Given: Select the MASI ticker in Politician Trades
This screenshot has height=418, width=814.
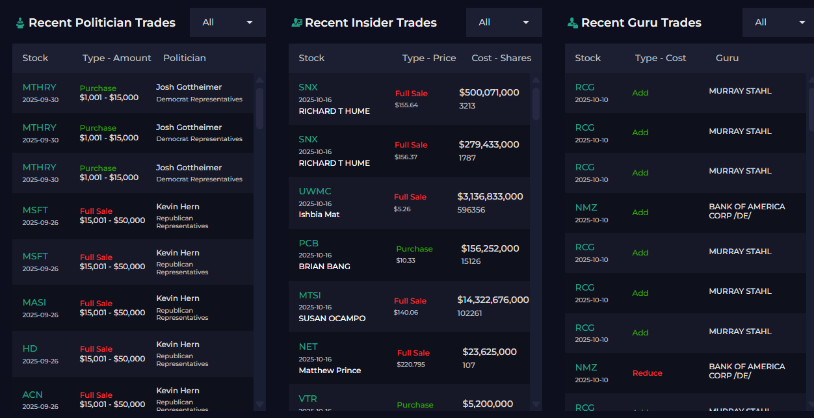Looking at the screenshot, I should tap(34, 302).
